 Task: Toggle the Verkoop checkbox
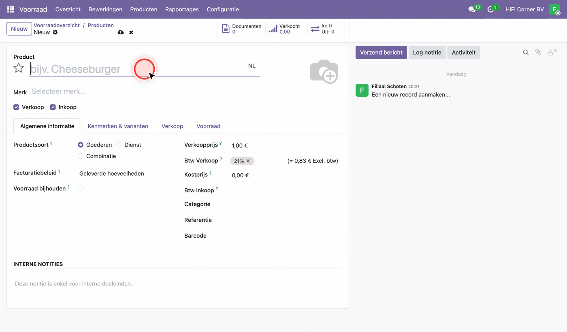16,107
